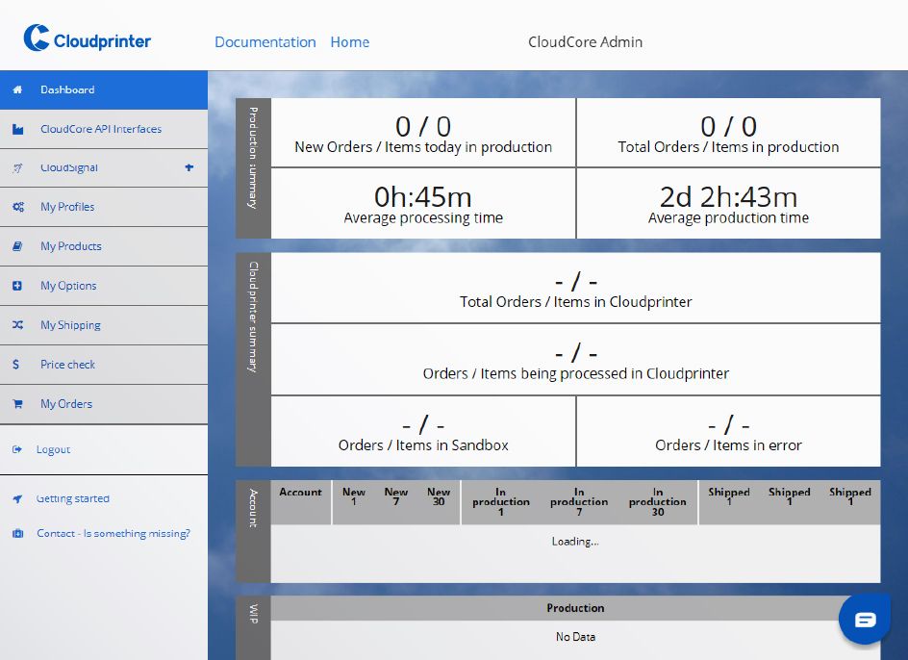This screenshot has height=660, width=908.
Task: Open CloudCore API Interfaces menu item
Action: [x=104, y=129]
